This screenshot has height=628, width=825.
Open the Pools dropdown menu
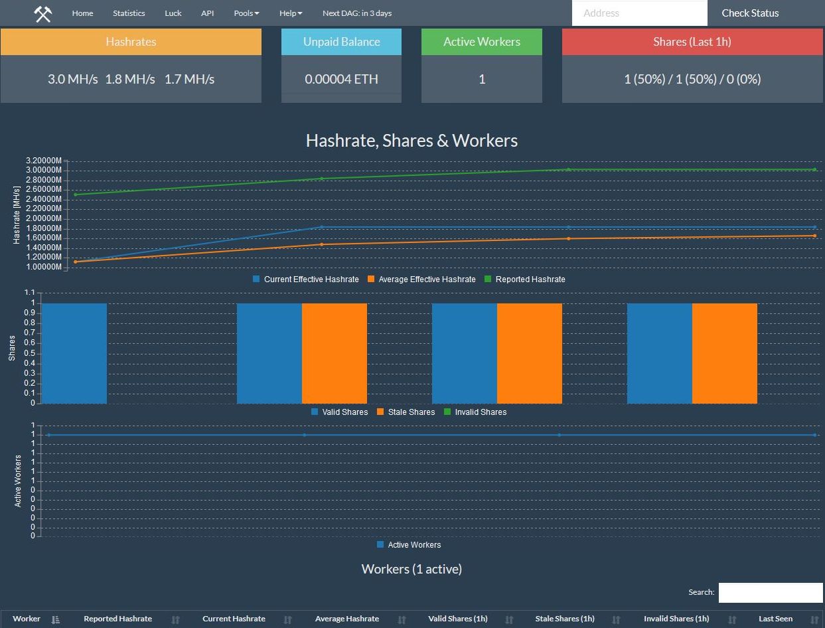[x=246, y=13]
